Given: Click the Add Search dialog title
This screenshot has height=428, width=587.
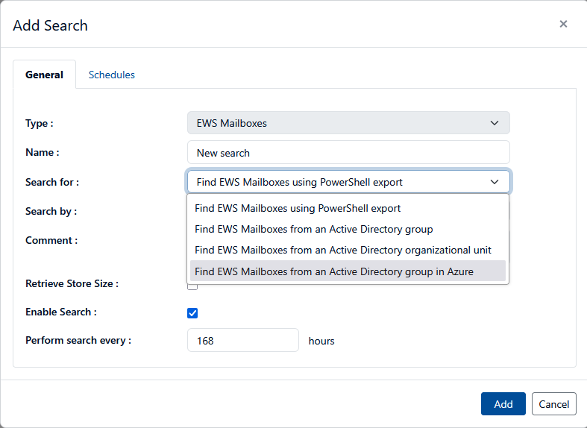Looking at the screenshot, I should 51,25.
